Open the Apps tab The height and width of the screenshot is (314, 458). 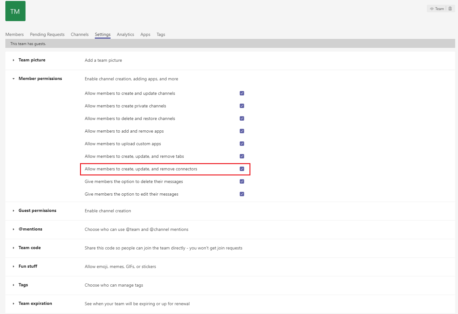point(145,34)
